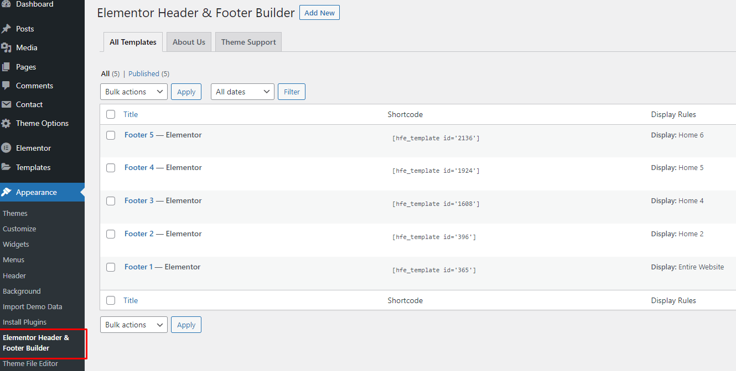Open the top Bulk actions dropdown

(x=134, y=92)
